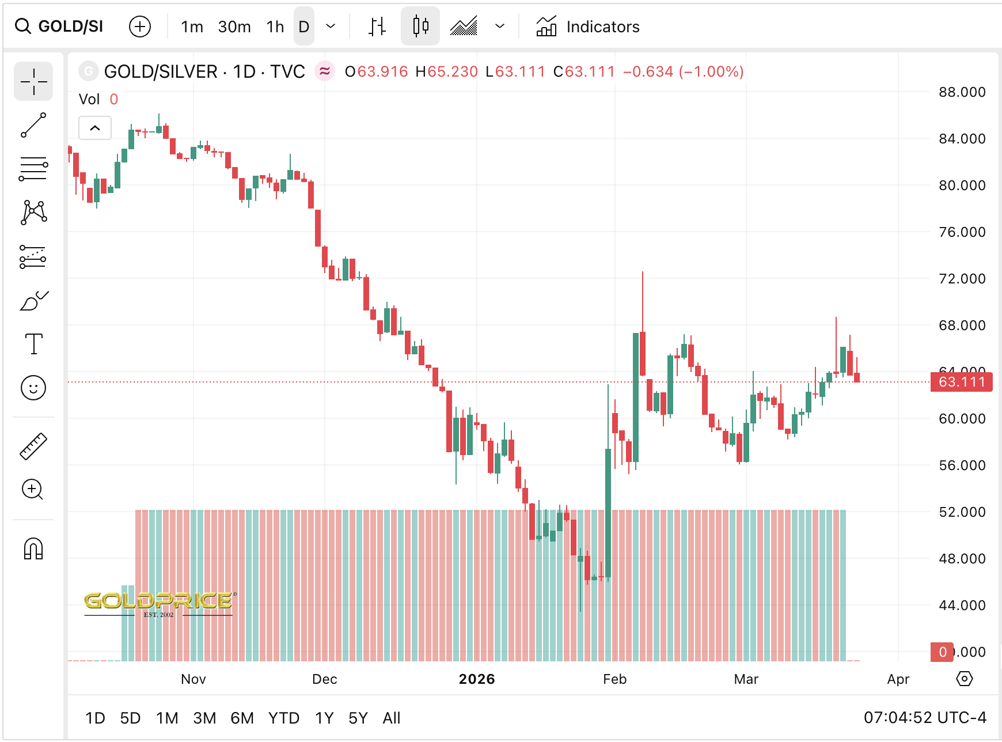Activate the zoom-in tool
Image resolution: width=1002 pixels, height=742 pixels.
[x=33, y=489]
